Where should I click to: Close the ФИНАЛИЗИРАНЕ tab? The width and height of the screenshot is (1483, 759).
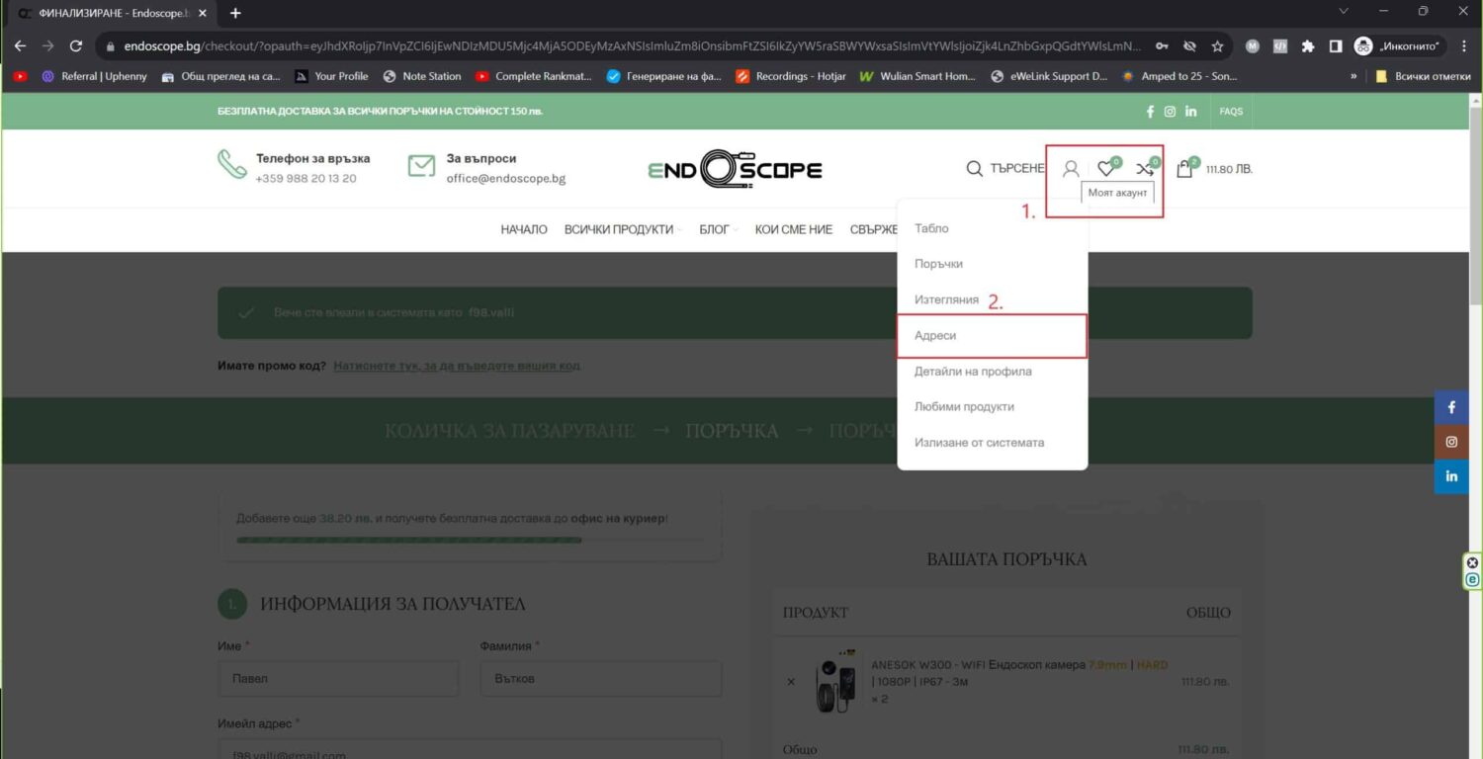tap(202, 13)
